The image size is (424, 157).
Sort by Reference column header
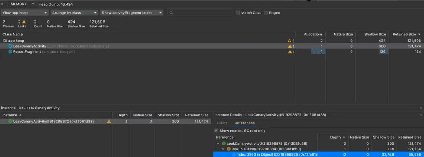[x=266, y=137]
